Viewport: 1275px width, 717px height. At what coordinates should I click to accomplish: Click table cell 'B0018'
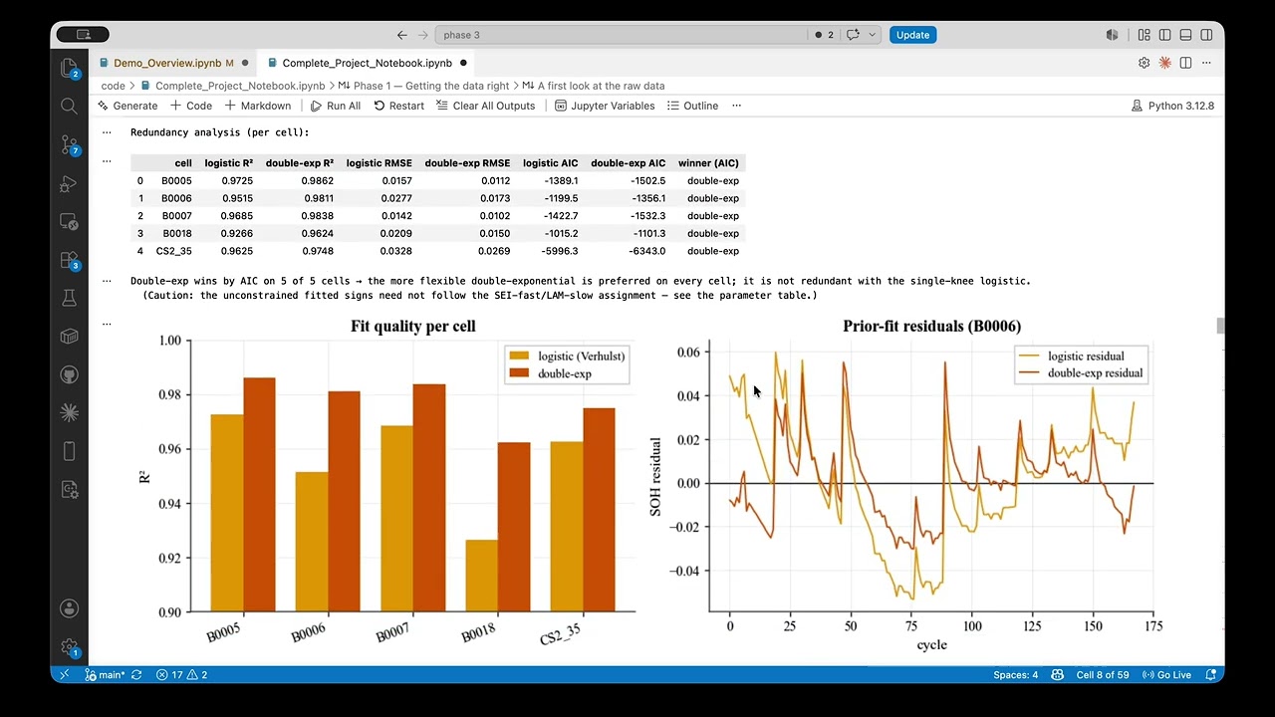pyautogui.click(x=177, y=234)
